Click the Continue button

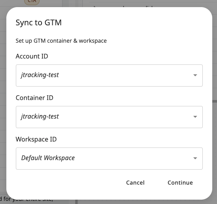pos(180,183)
